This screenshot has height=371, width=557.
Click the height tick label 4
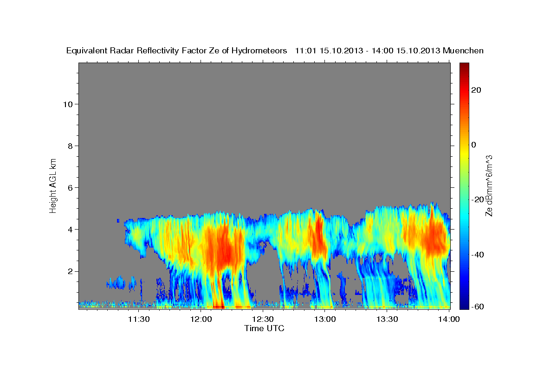[x=70, y=229]
